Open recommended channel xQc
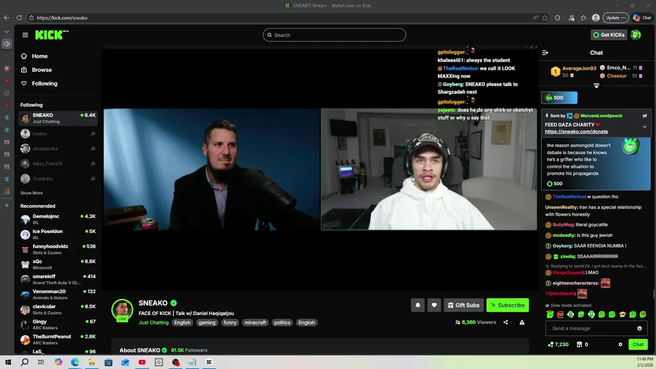 [x=58, y=264]
